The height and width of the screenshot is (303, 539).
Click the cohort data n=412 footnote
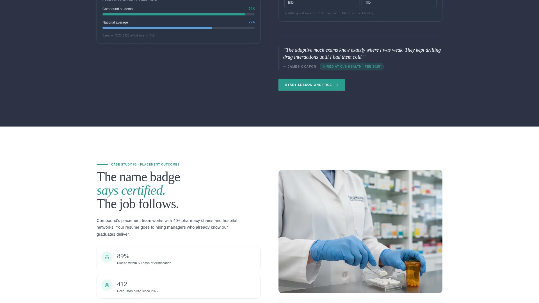coord(128,36)
